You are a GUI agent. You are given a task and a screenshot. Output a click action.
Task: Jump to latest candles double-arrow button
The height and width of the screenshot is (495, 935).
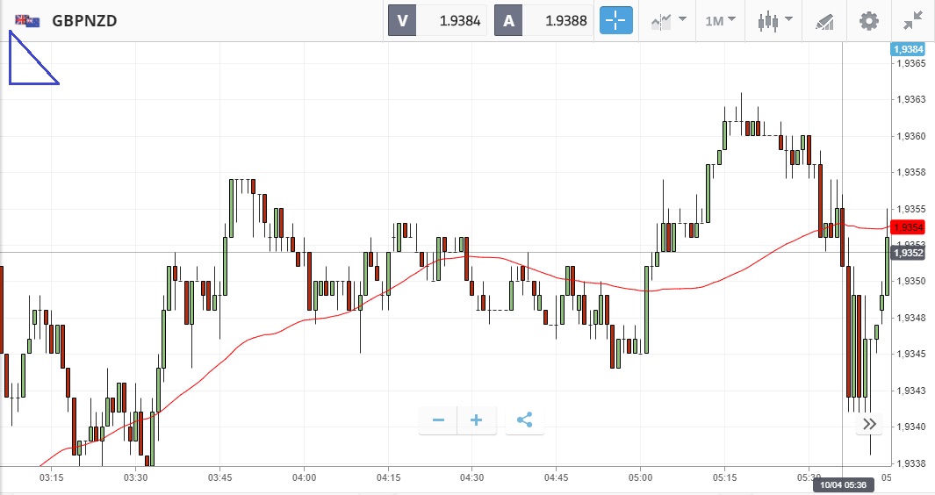pos(869,424)
